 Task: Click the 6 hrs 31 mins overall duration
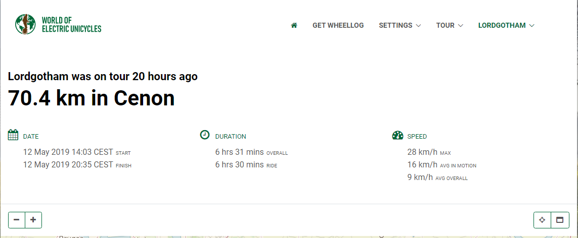[x=239, y=152]
